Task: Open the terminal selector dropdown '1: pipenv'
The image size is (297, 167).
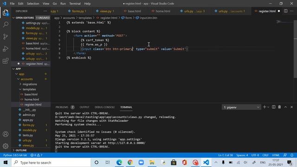Action: pyautogui.click(x=241, y=107)
